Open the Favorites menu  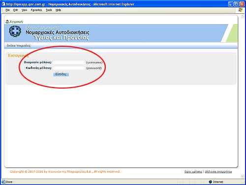click(36, 10)
